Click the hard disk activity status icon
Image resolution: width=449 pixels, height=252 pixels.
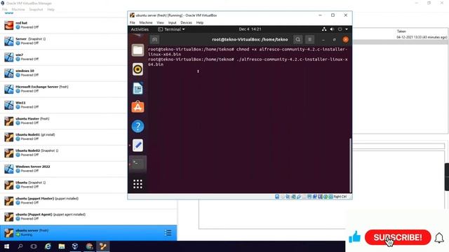pyautogui.click(x=277, y=197)
